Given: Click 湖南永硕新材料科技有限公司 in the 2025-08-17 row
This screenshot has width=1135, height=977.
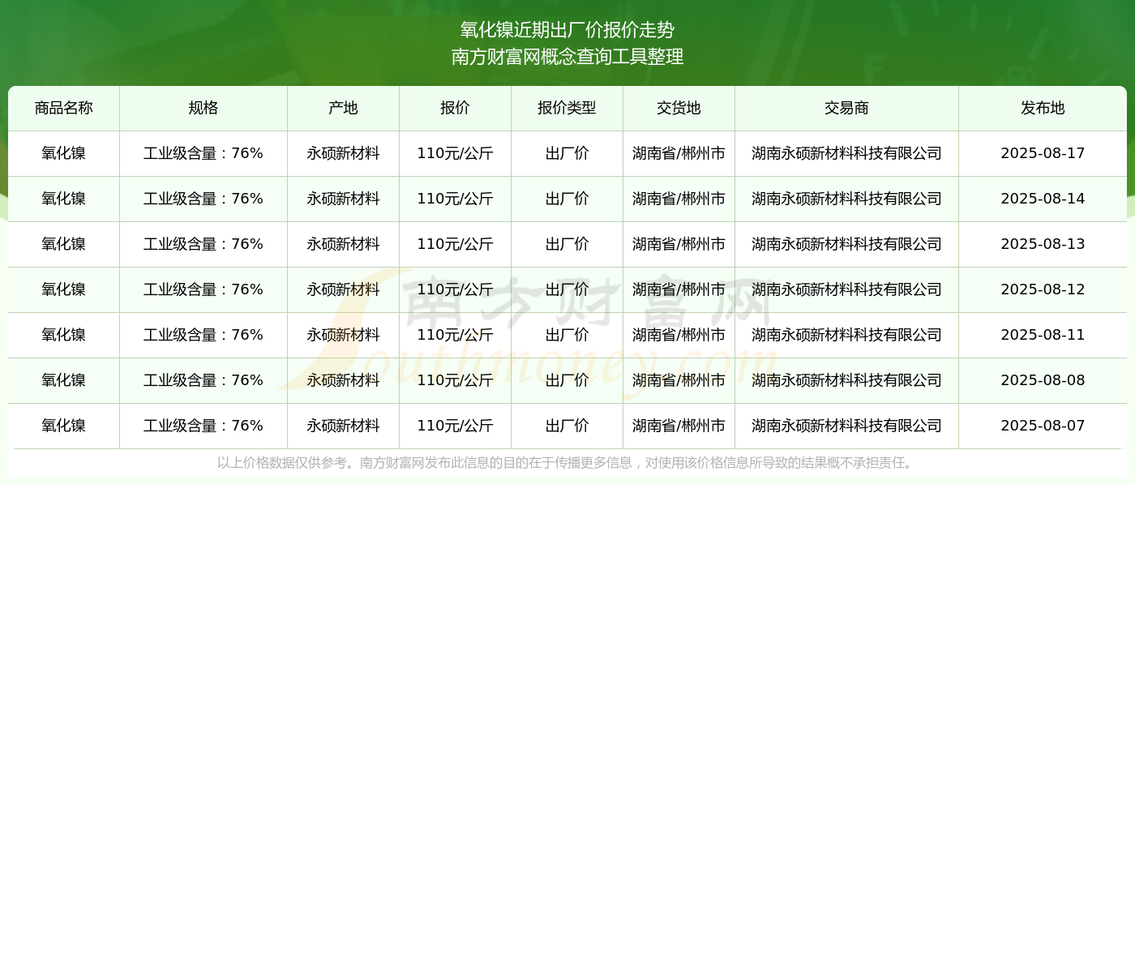Looking at the screenshot, I should [x=847, y=153].
